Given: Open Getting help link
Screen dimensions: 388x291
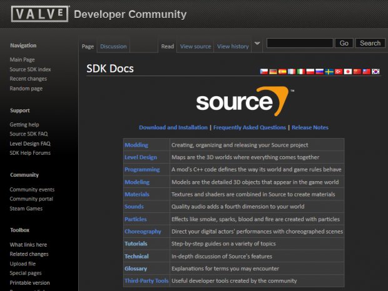Looking at the screenshot, I should (x=24, y=125).
